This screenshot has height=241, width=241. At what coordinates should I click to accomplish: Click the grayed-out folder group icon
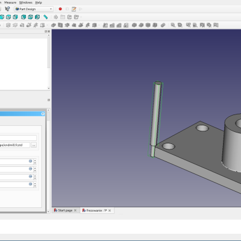(x=63, y=17)
